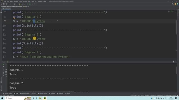The image size is (179, 100).
Task: Select the main.py editor tab
Action: (6, 9)
